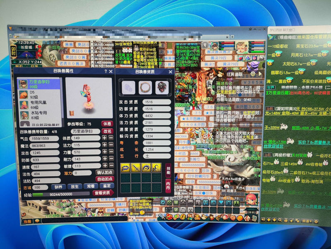Click the 观看 view button
Screen dimensions: 331x249
(x=91, y=186)
